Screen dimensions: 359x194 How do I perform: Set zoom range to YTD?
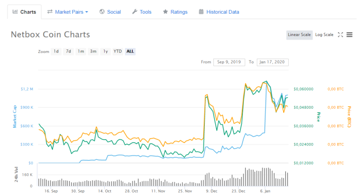118,51
